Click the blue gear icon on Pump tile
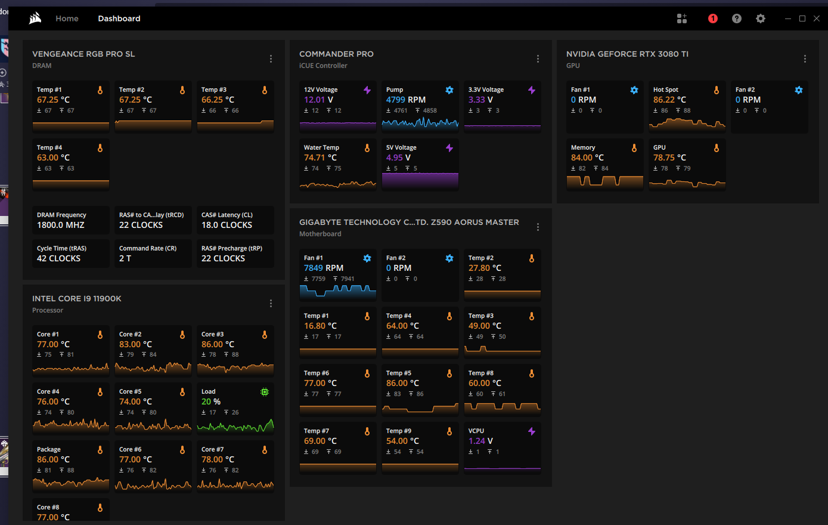The height and width of the screenshot is (525, 828). point(449,90)
